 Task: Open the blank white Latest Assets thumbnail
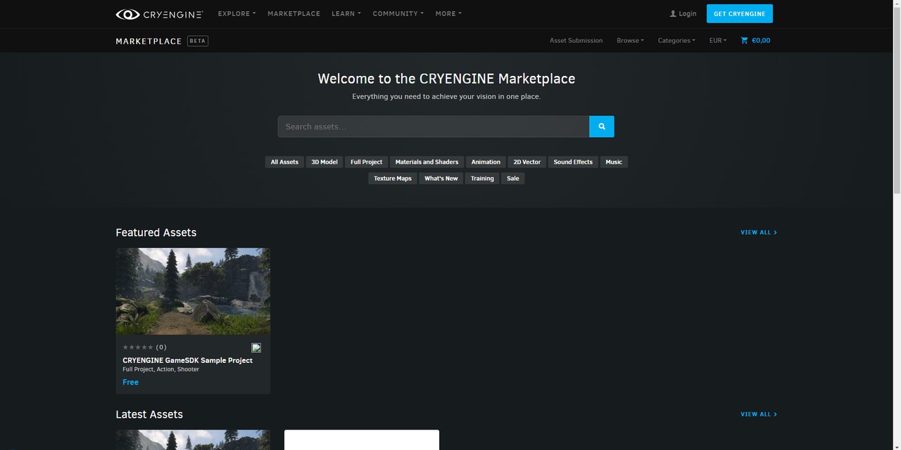[362, 440]
